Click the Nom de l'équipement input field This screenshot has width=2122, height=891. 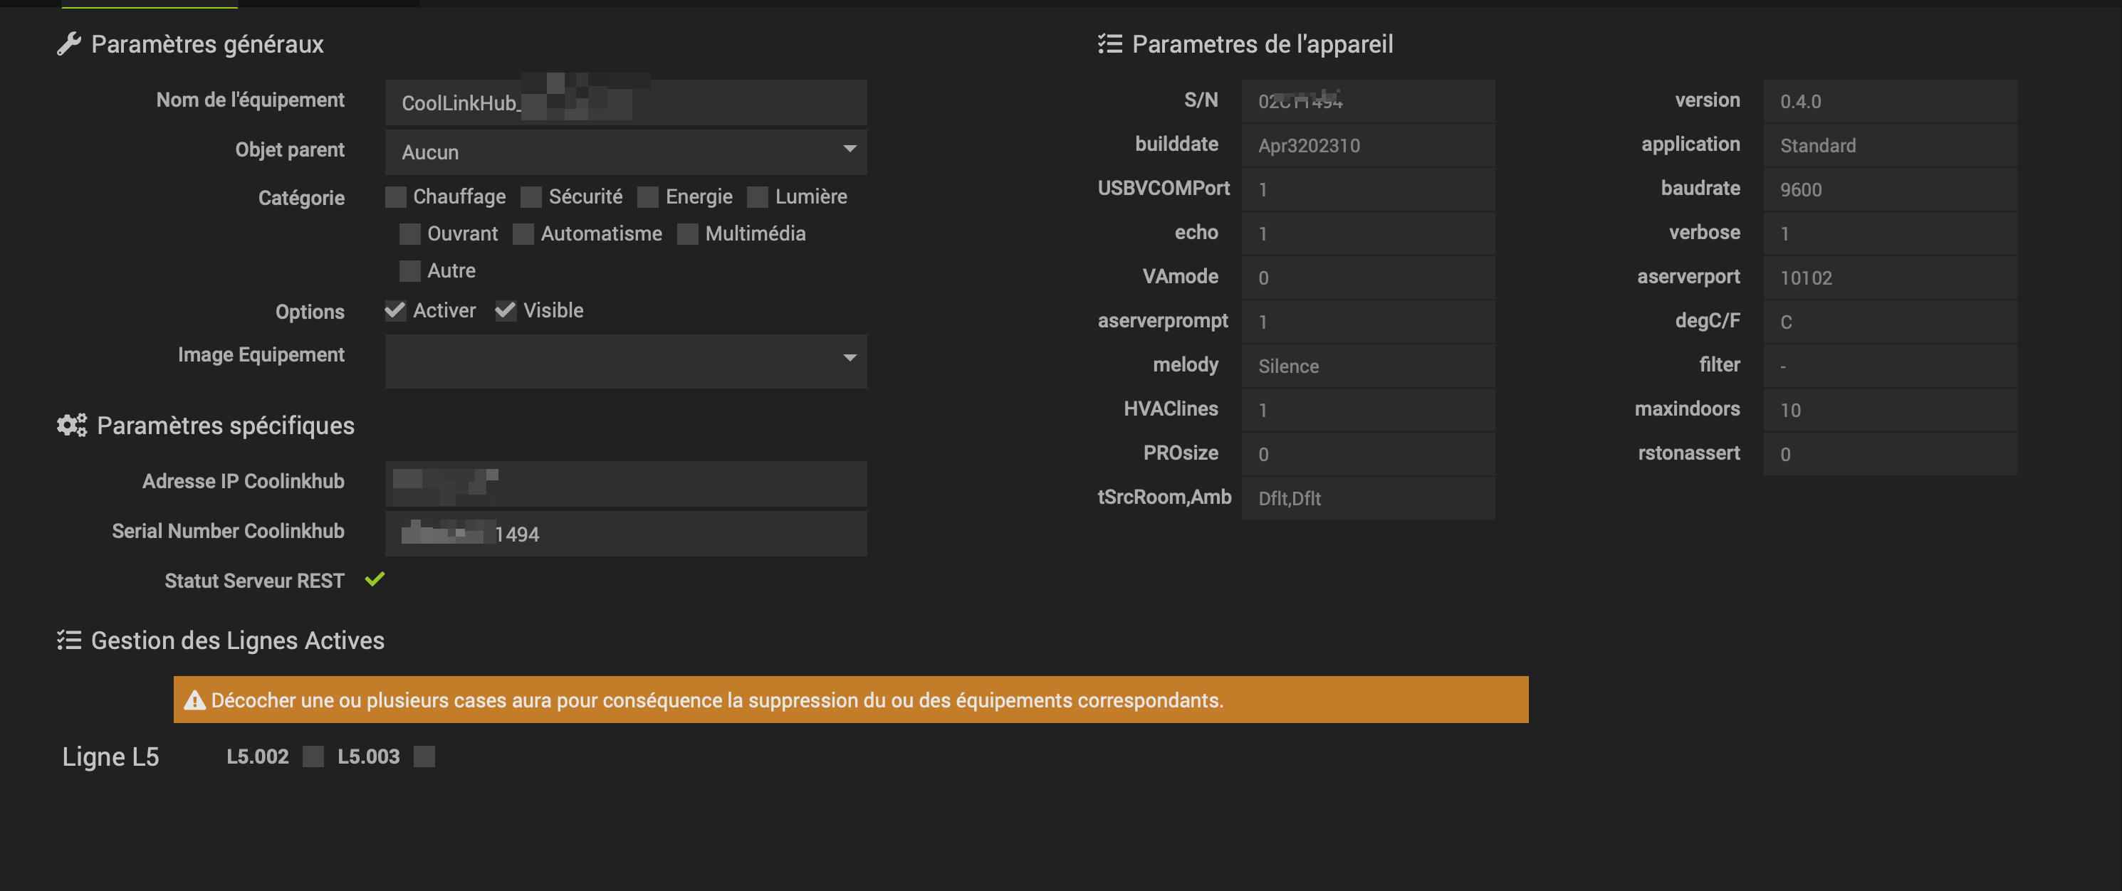coord(626,102)
